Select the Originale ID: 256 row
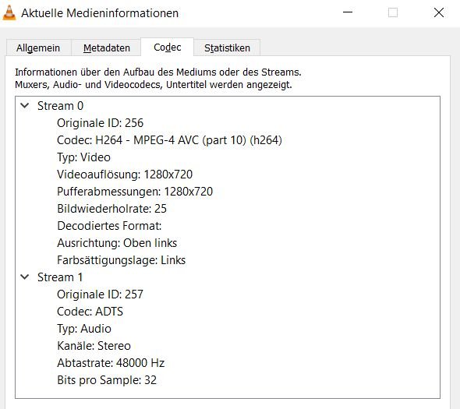The height and width of the screenshot is (409, 460). 100,123
